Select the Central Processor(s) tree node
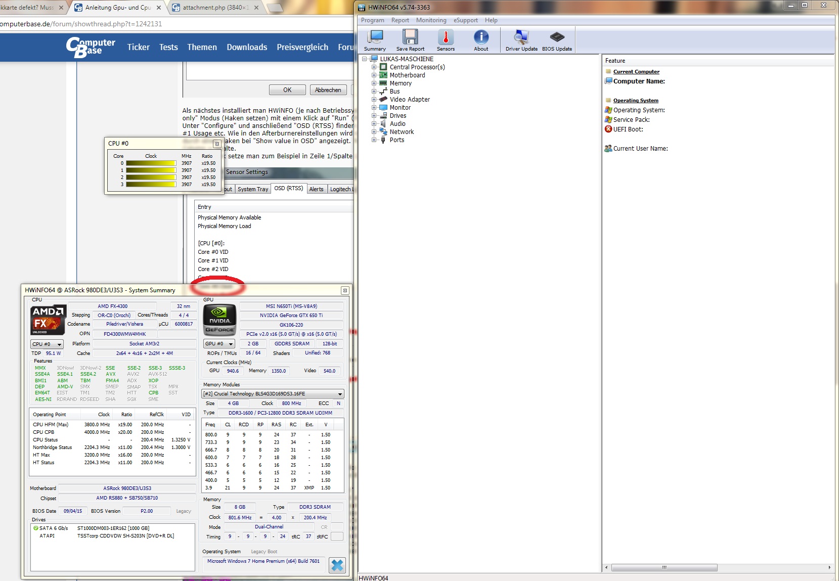The height and width of the screenshot is (581, 839). click(417, 67)
